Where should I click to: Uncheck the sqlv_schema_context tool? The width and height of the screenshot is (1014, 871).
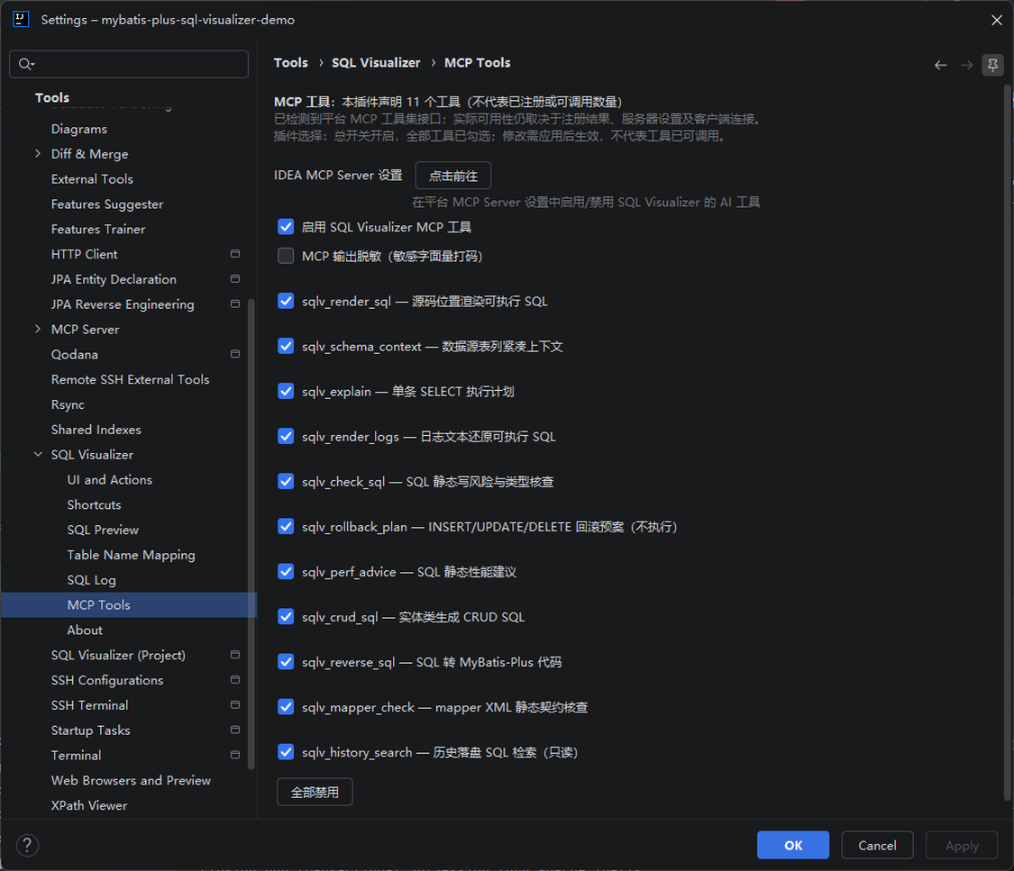[286, 347]
